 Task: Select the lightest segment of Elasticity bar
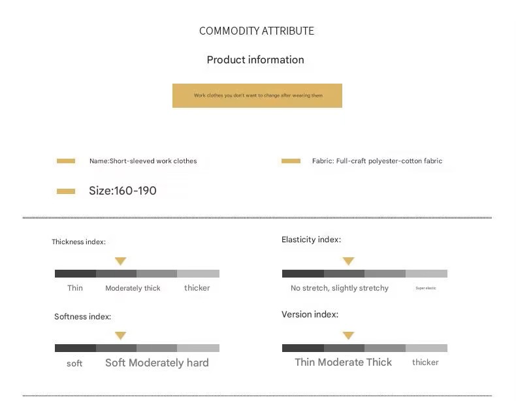click(x=427, y=274)
